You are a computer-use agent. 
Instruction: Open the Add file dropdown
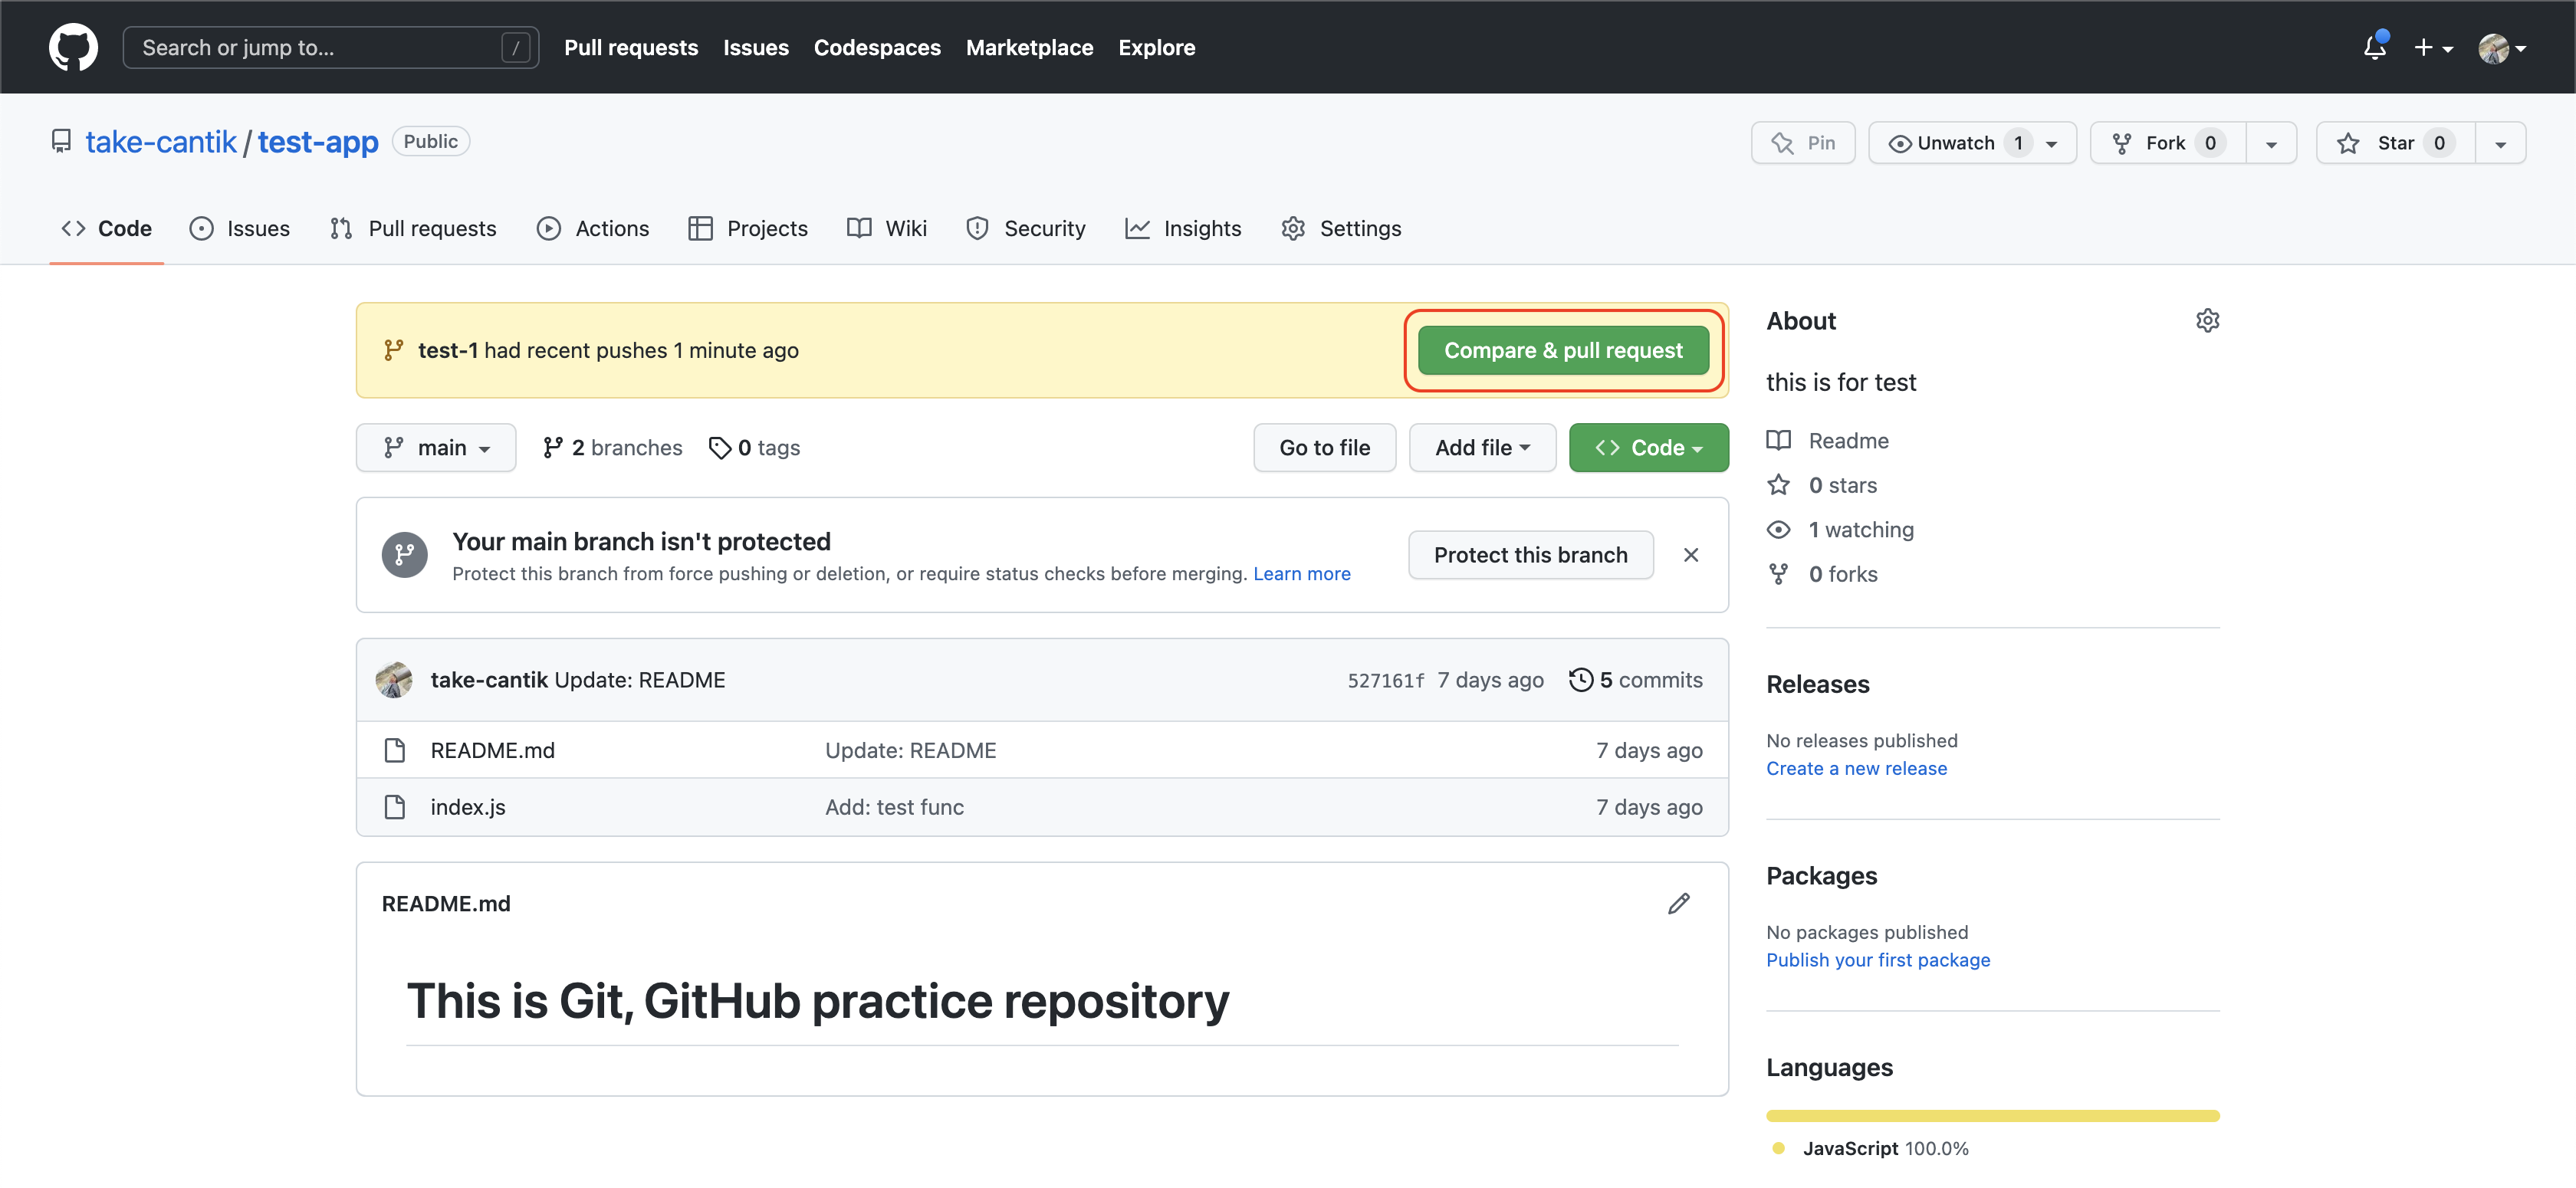(x=1482, y=448)
